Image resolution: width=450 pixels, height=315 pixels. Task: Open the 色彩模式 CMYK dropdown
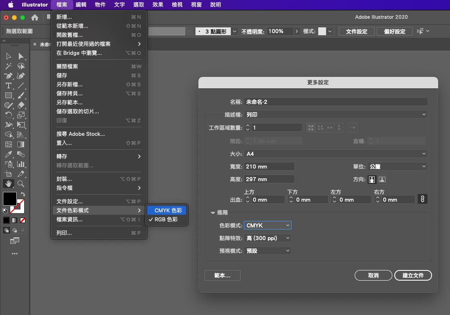(268, 225)
